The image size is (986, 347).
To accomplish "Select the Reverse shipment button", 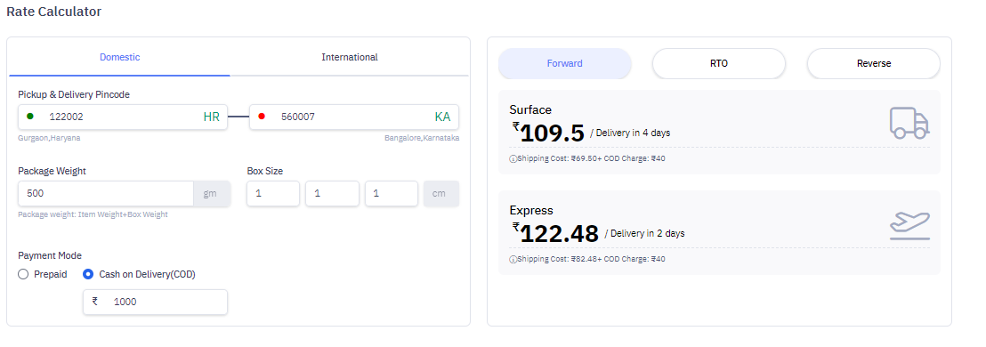I will coord(874,63).
